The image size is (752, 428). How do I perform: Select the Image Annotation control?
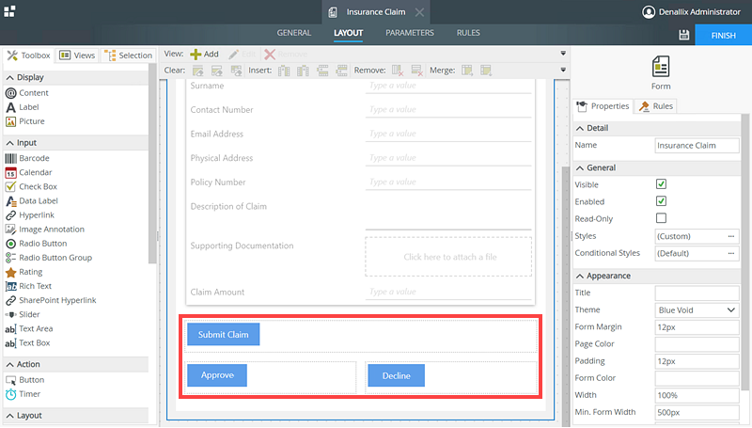[51, 230]
